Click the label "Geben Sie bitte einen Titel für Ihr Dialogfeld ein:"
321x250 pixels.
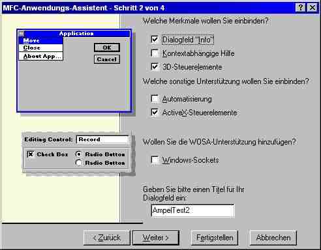194,193
